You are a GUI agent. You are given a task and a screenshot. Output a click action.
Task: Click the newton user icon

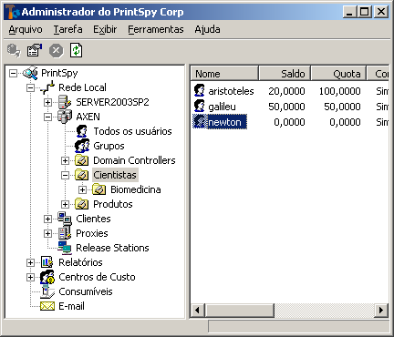[200, 122]
